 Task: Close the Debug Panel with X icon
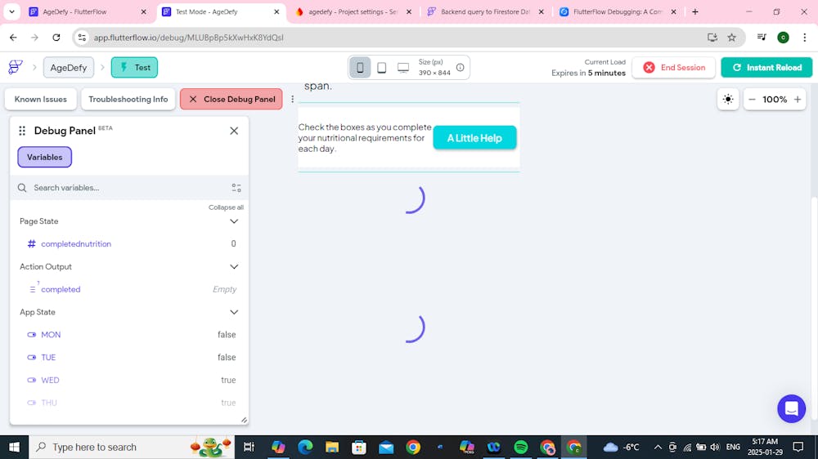tap(234, 131)
